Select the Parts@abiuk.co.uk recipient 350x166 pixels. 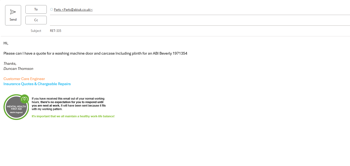point(73,10)
